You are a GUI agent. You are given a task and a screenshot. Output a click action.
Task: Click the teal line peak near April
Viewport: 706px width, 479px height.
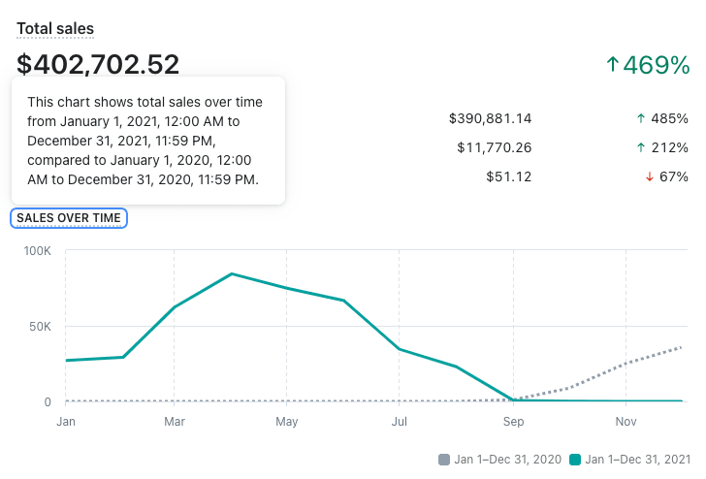232,274
